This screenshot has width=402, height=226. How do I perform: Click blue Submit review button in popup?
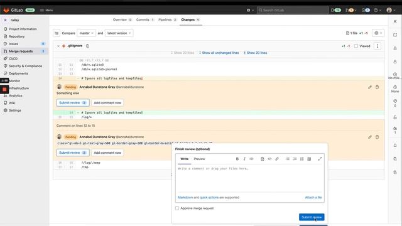point(312,217)
